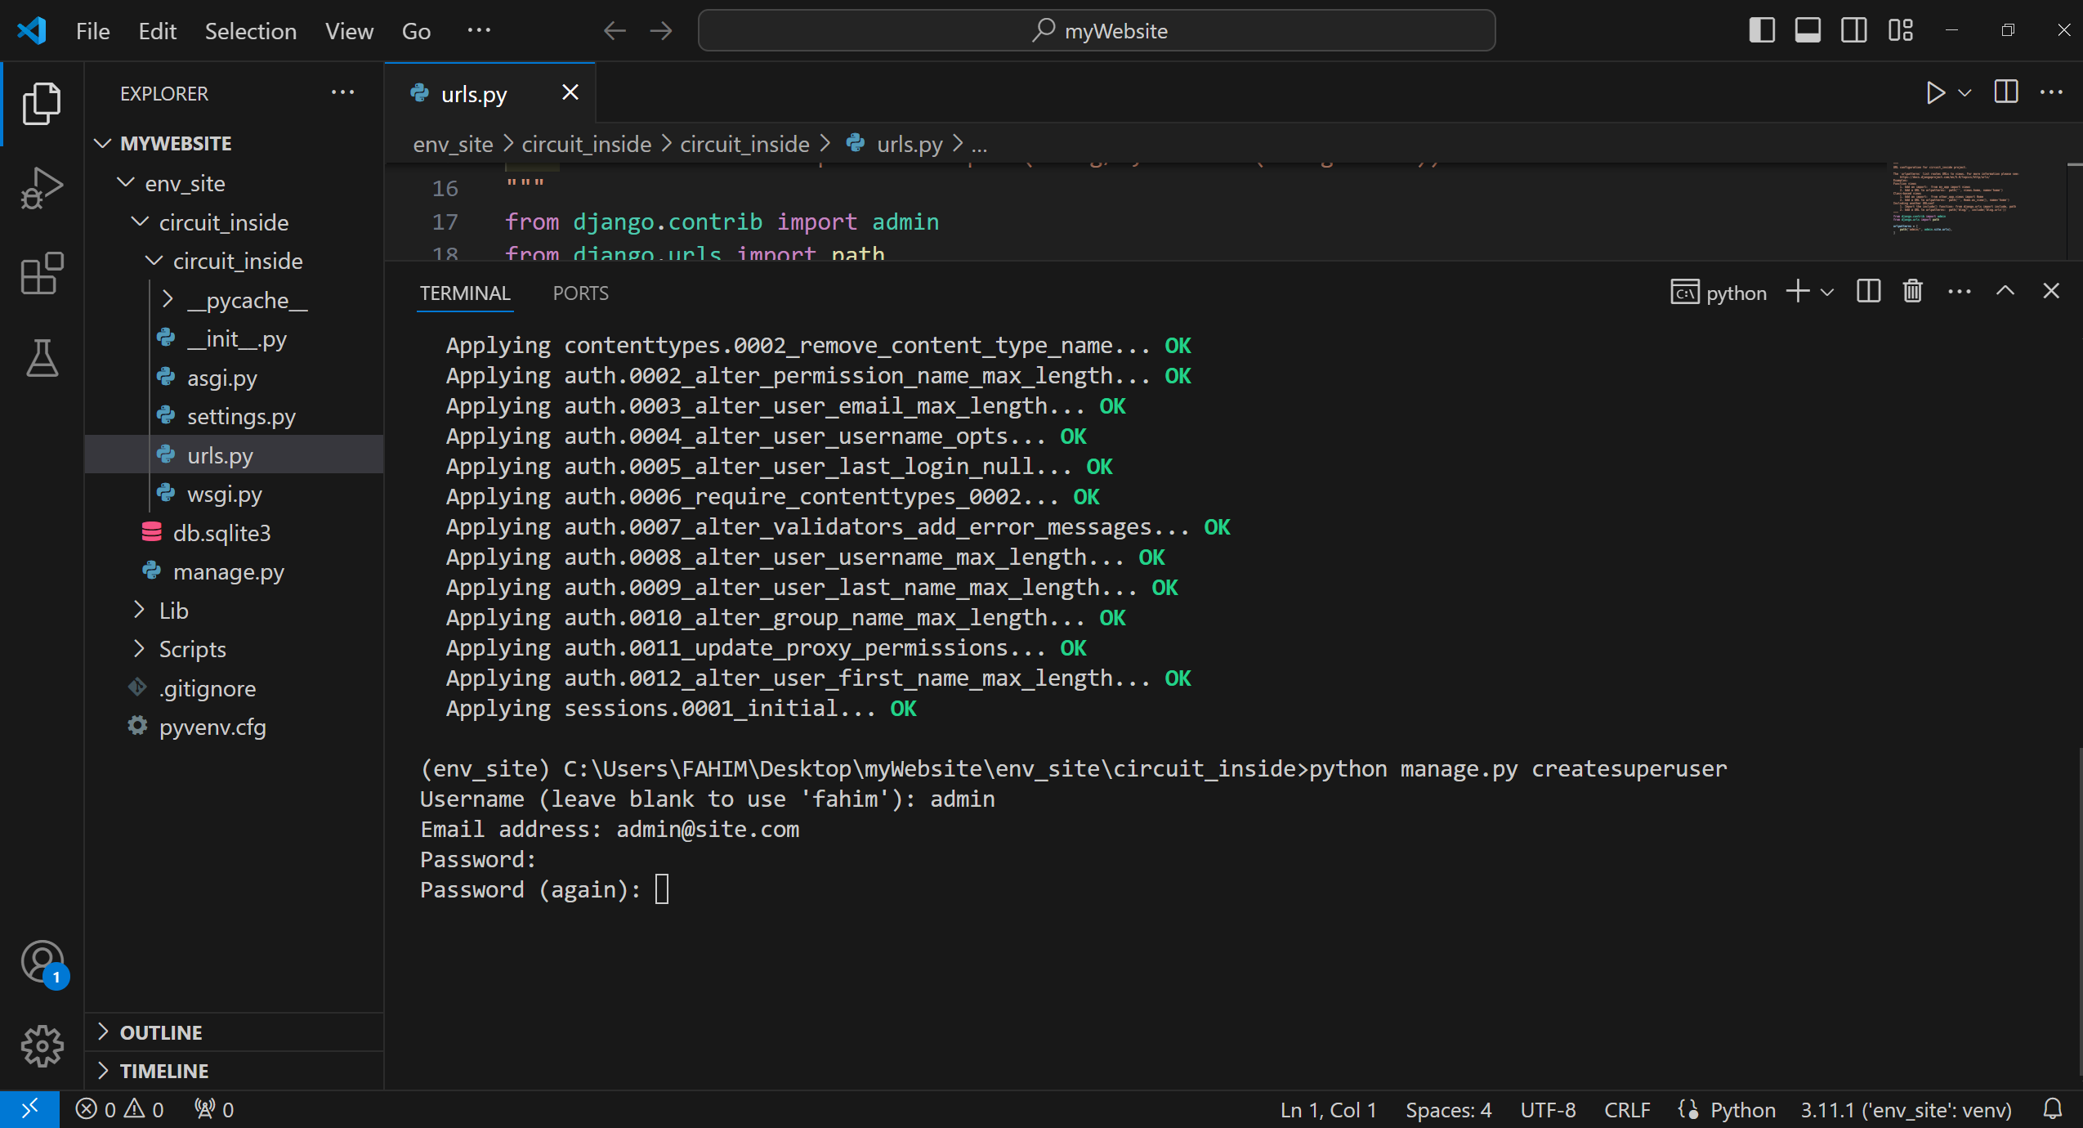Open Explorer views and more actions
The image size is (2083, 1128).
tap(342, 92)
